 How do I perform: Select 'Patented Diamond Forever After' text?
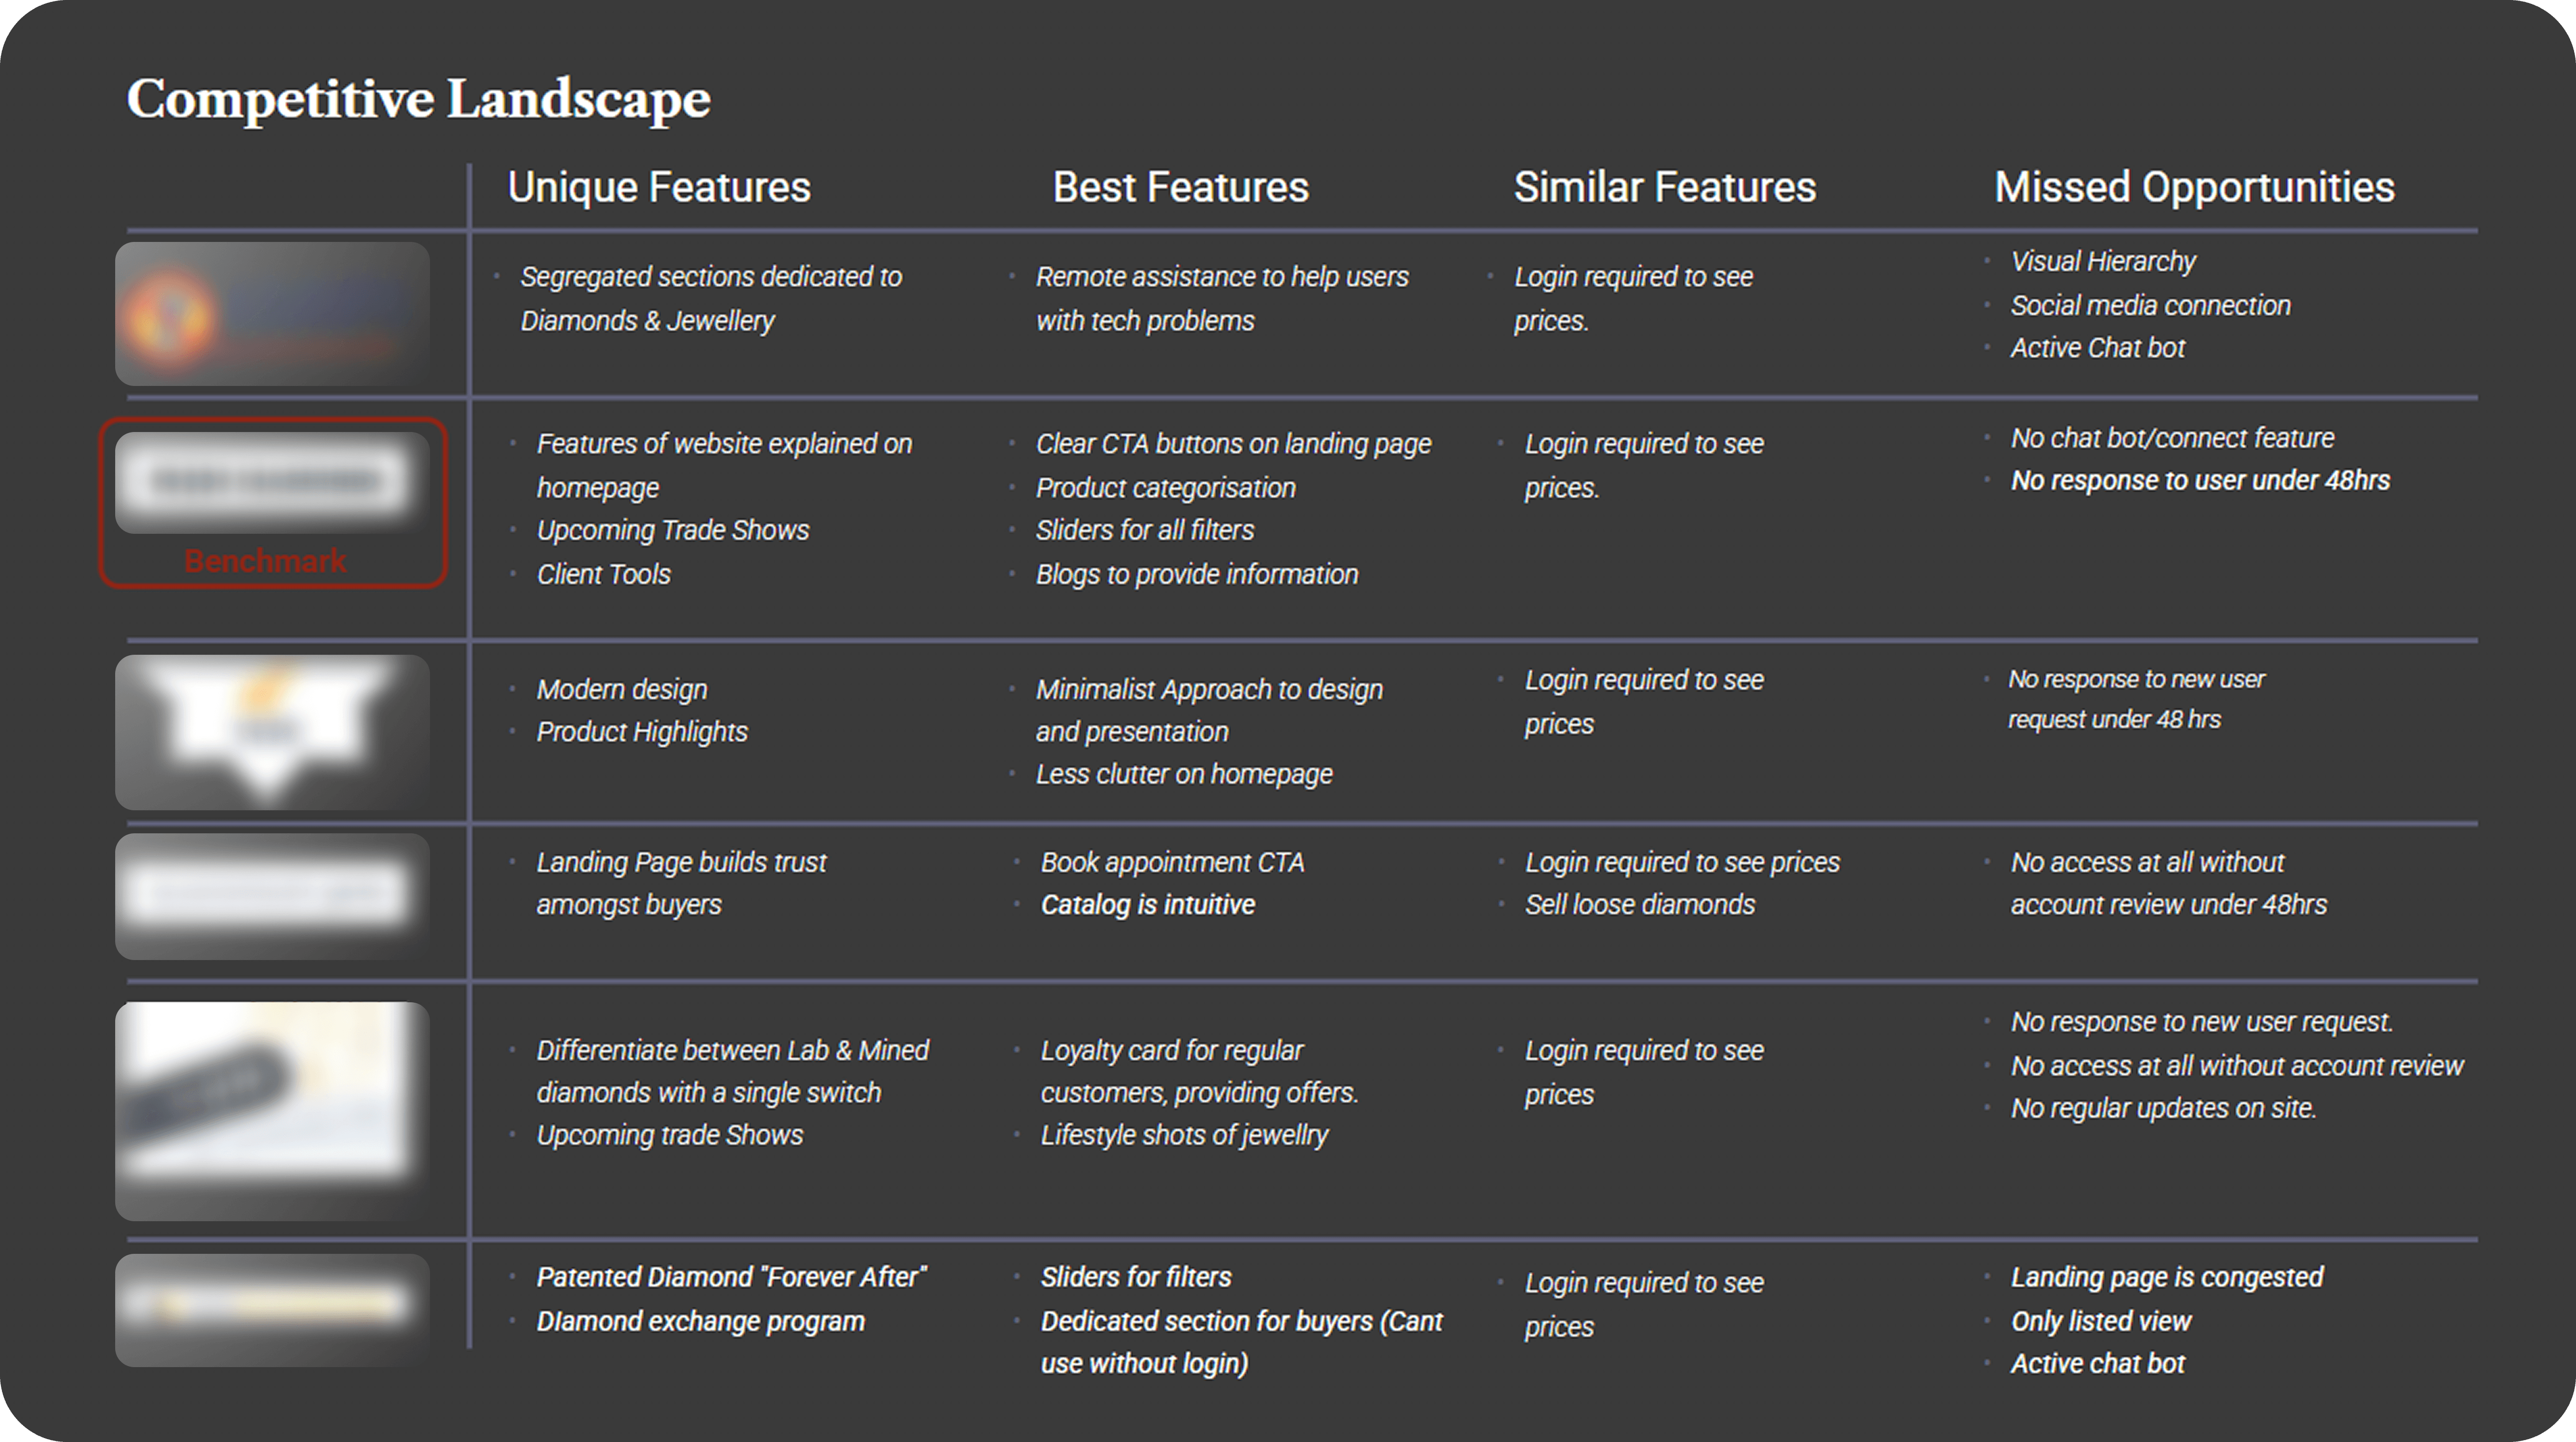point(732,1277)
